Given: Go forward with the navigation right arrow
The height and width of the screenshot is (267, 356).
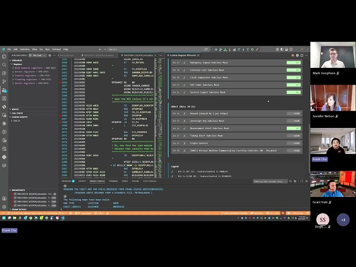Looking at the screenshot, I should pyautogui.click(x=105, y=50).
